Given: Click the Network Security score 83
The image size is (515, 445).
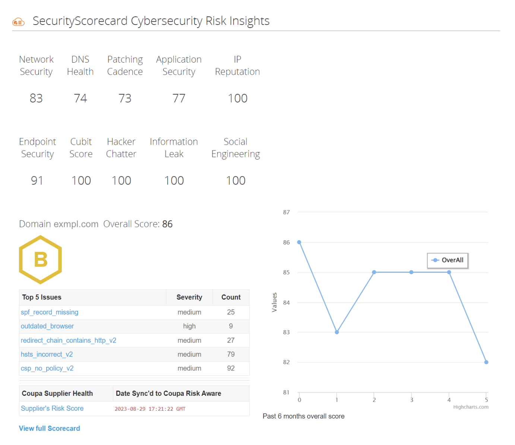Looking at the screenshot, I should [x=36, y=98].
